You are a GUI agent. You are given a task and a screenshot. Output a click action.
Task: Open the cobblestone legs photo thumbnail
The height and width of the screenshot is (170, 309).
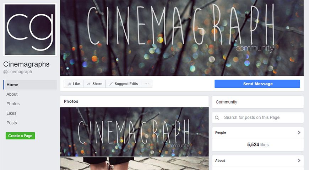(134, 164)
